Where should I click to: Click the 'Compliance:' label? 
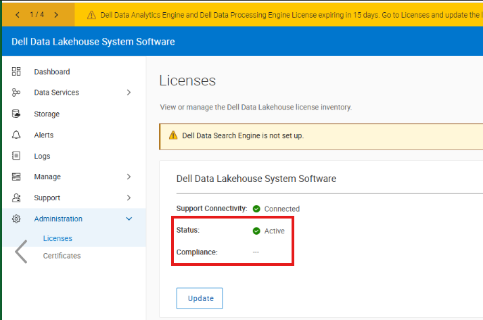point(197,252)
